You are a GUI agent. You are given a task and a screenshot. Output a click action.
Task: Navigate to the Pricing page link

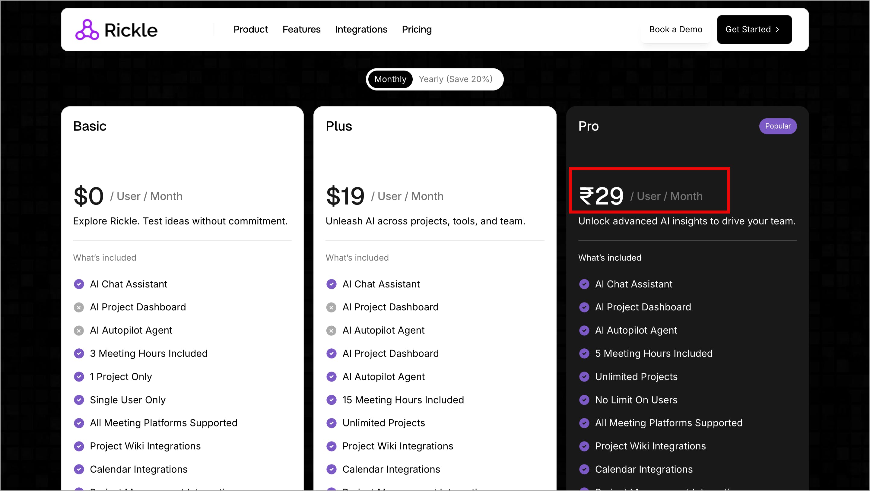[x=416, y=29]
